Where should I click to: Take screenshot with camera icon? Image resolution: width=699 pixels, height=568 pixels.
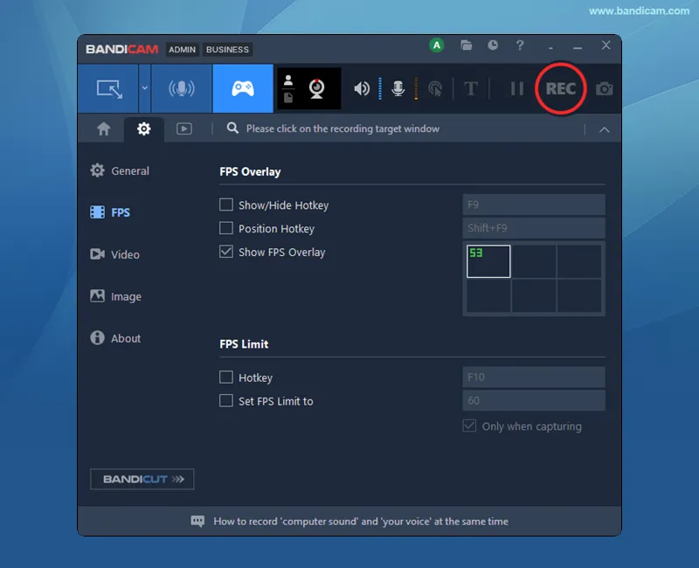point(604,89)
